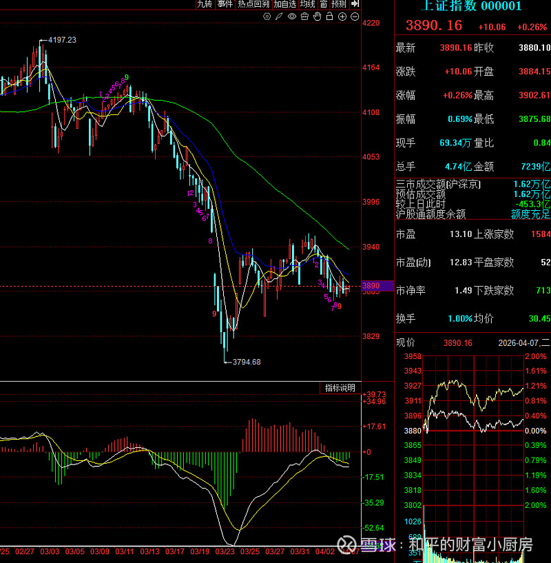Screen dimensions: 551x563
Task: Click the 03/23 date axis label
Action: pyautogui.click(x=225, y=551)
